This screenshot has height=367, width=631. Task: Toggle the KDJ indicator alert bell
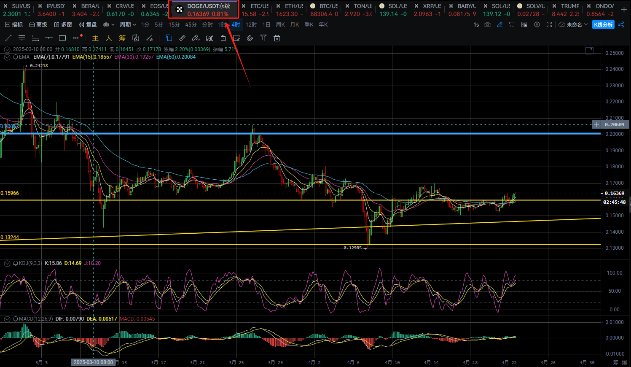pyautogui.click(x=16, y=263)
